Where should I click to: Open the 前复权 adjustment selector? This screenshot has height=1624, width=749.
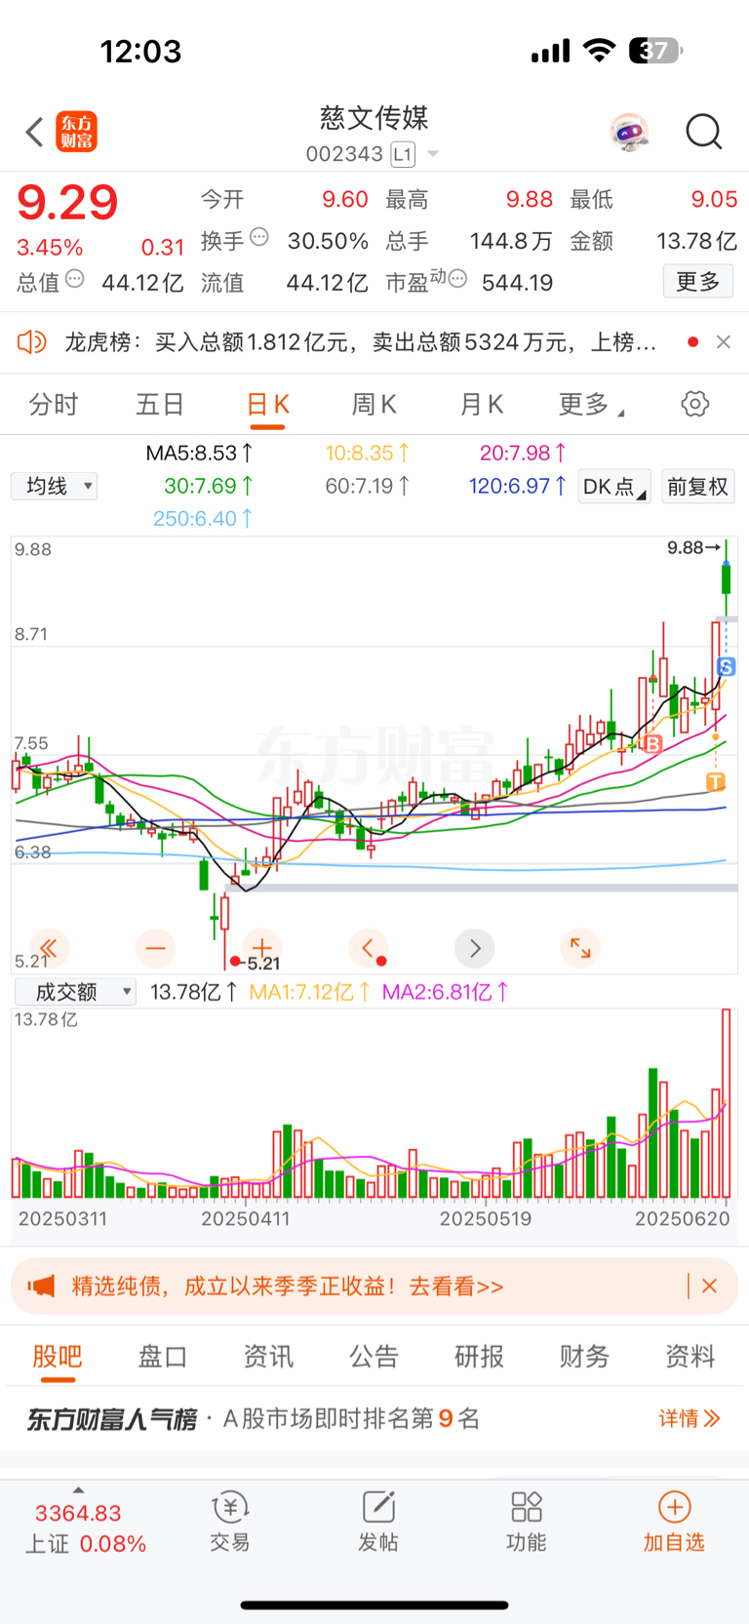[x=698, y=486]
